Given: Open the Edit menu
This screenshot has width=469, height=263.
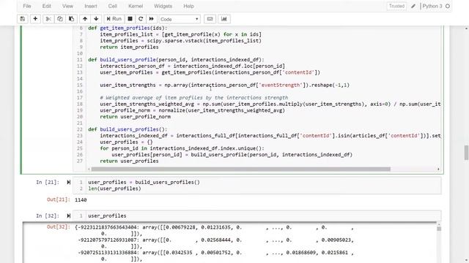Looking at the screenshot, I should [x=46, y=6].
